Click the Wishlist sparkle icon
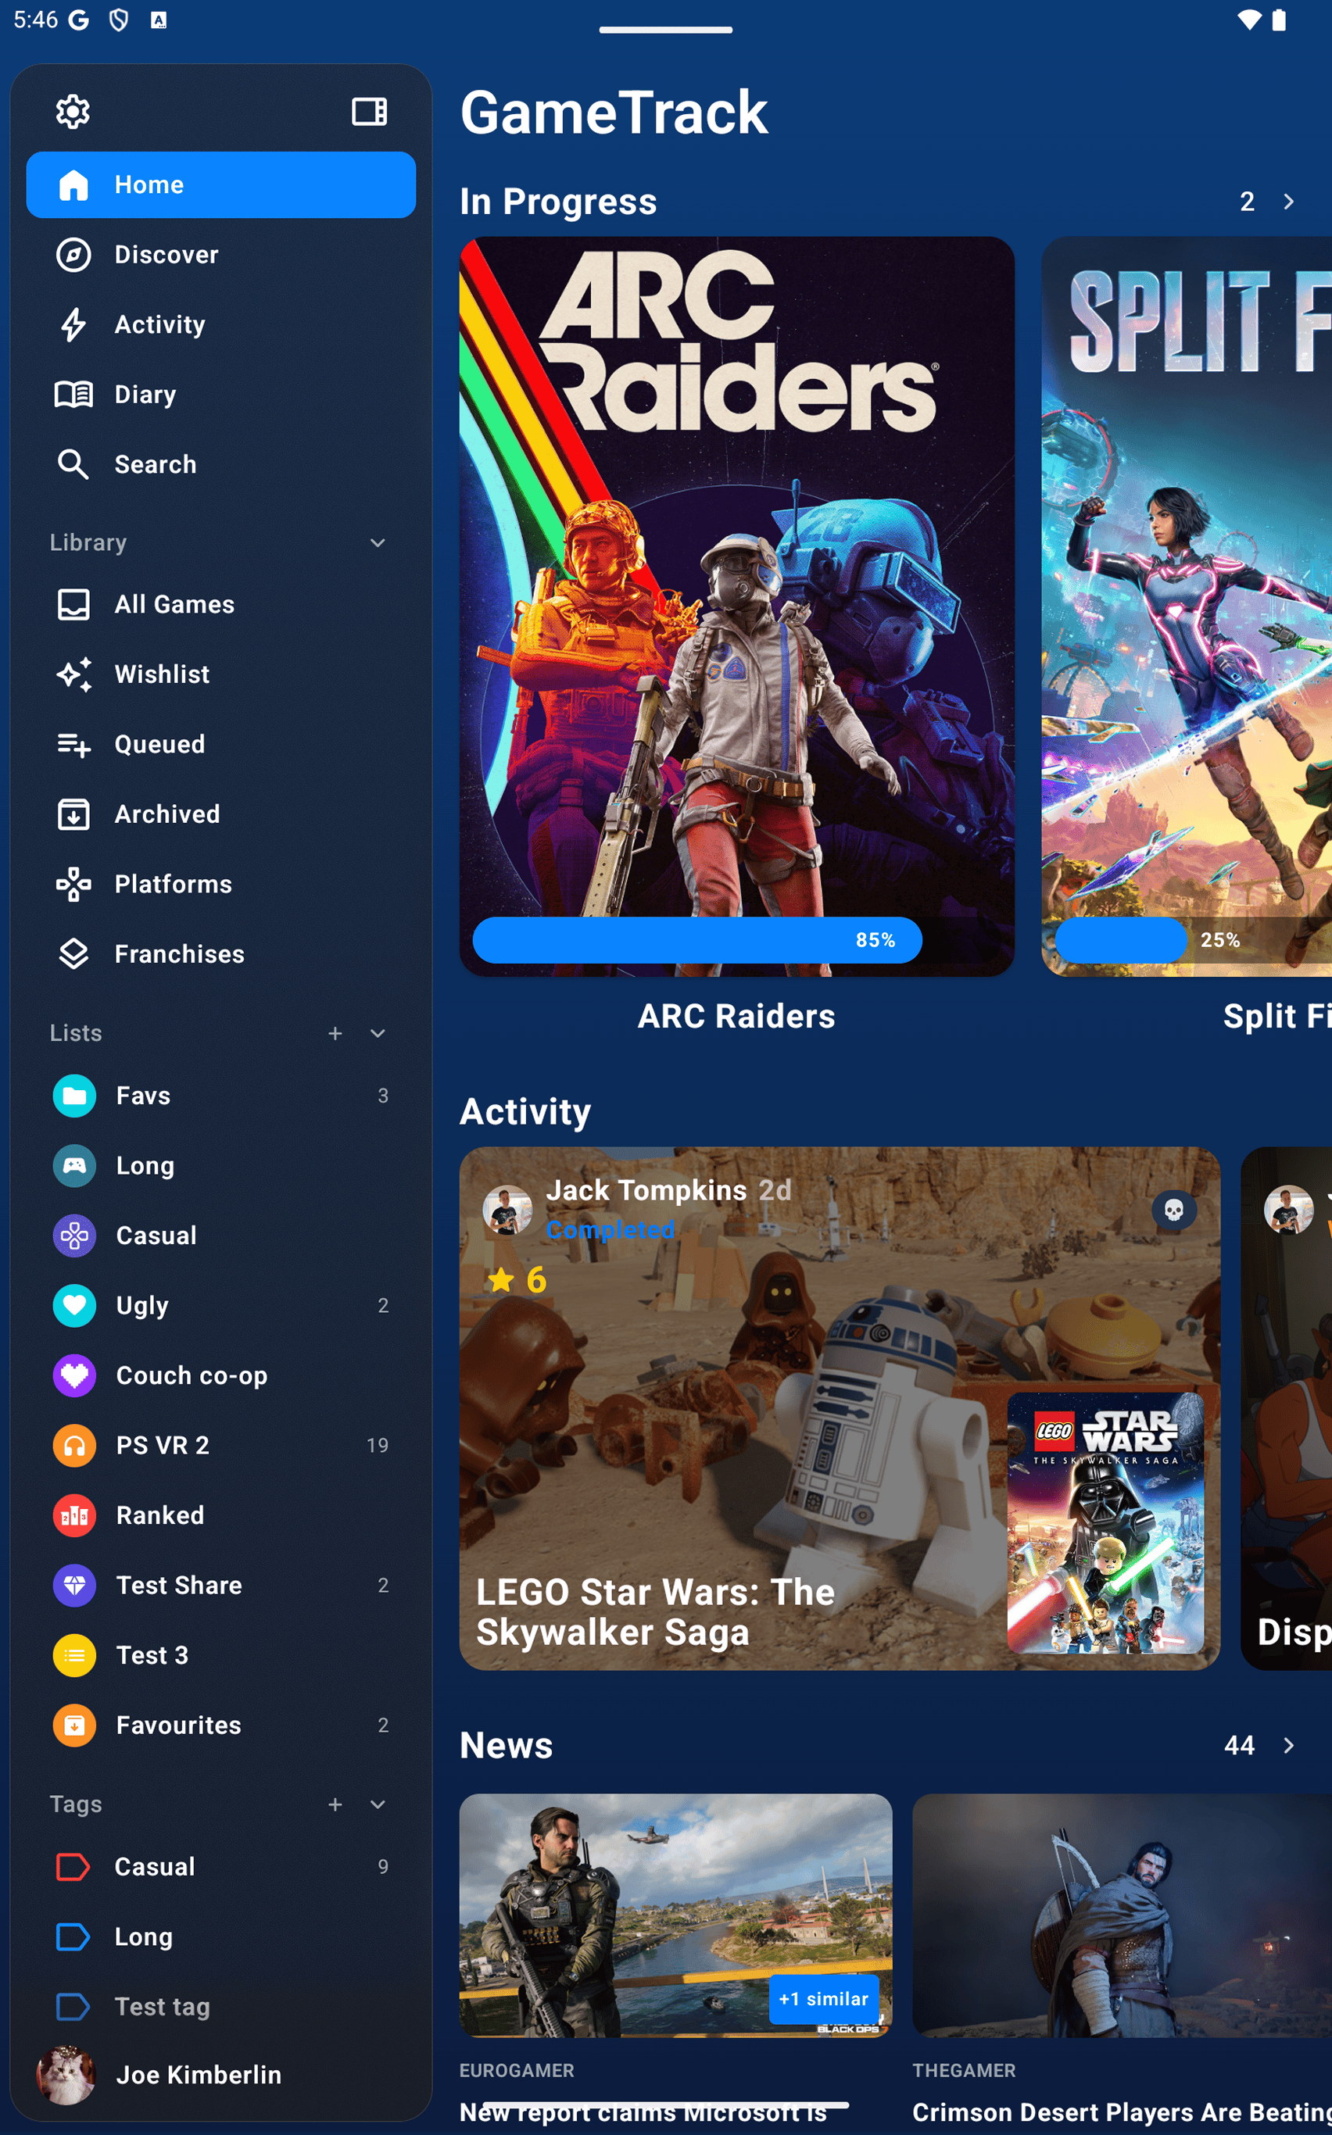Image resolution: width=1332 pixels, height=2135 pixels. (73, 674)
